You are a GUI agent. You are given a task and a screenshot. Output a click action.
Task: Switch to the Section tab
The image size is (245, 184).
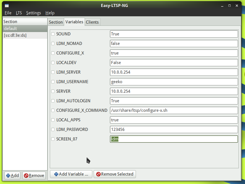click(56, 22)
